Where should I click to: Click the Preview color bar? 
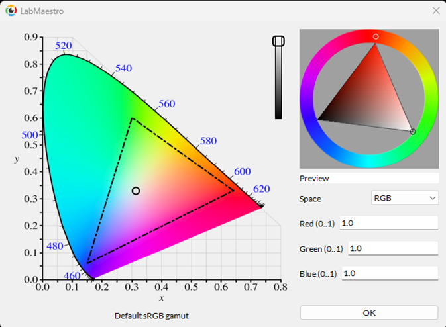(x=369, y=178)
